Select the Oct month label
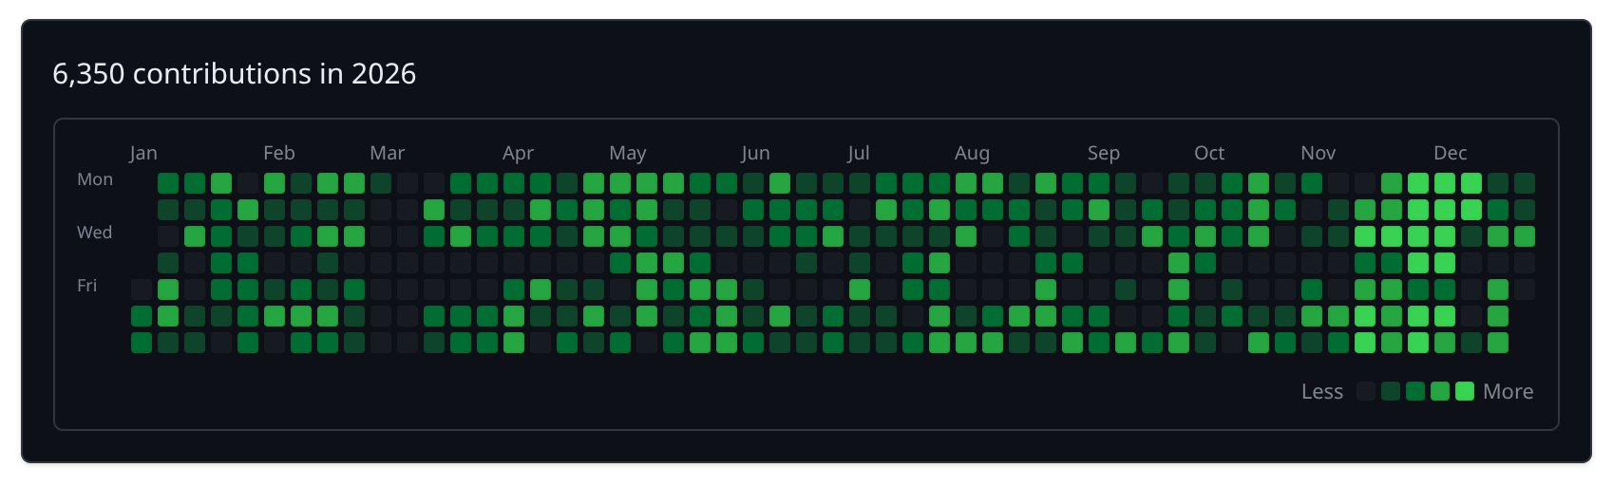 point(1209,153)
